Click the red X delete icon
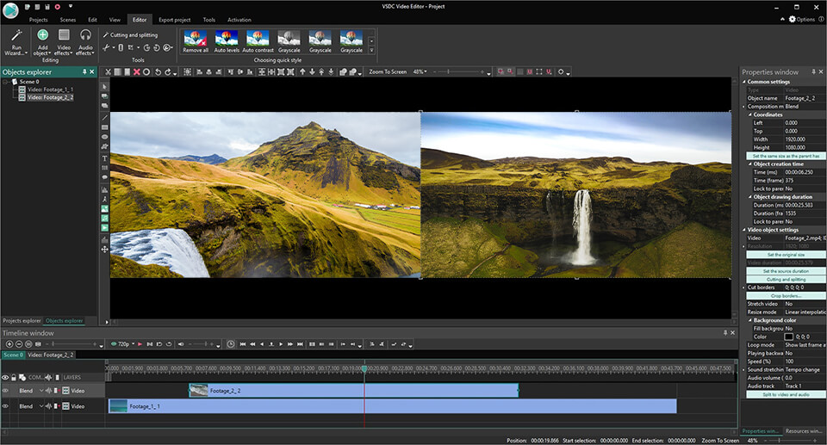Screen dimensions: 827x445 click(137, 72)
